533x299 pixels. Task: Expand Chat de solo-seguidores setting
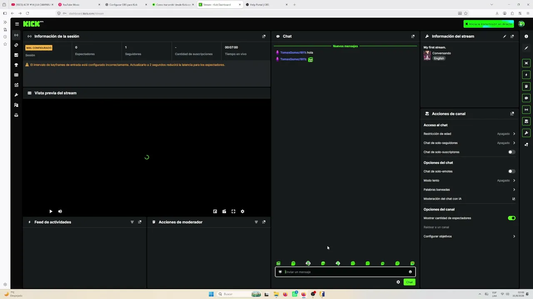click(469, 143)
